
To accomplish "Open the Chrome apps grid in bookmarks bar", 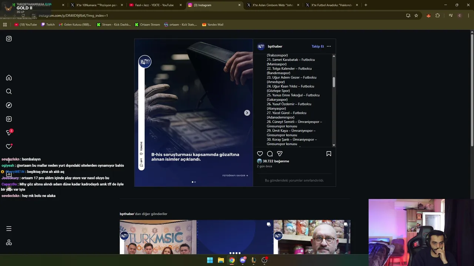I will pyautogui.click(x=5, y=25).
